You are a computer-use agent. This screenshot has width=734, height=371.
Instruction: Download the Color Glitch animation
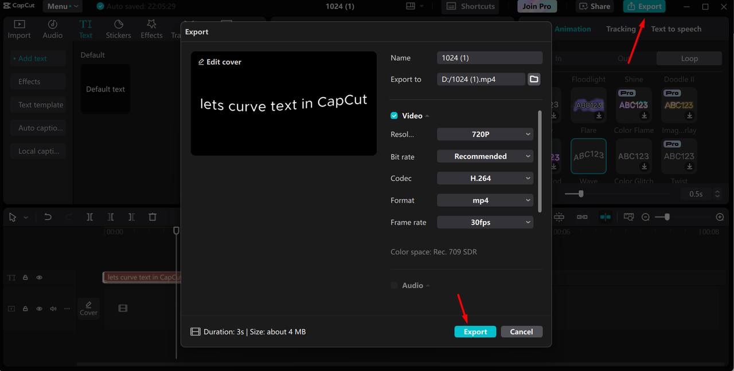coord(645,167)
